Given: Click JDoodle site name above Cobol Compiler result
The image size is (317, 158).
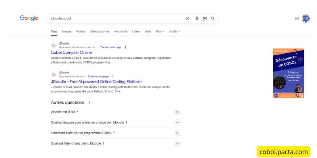Looking at the screenshot, I should click(64, 43).
